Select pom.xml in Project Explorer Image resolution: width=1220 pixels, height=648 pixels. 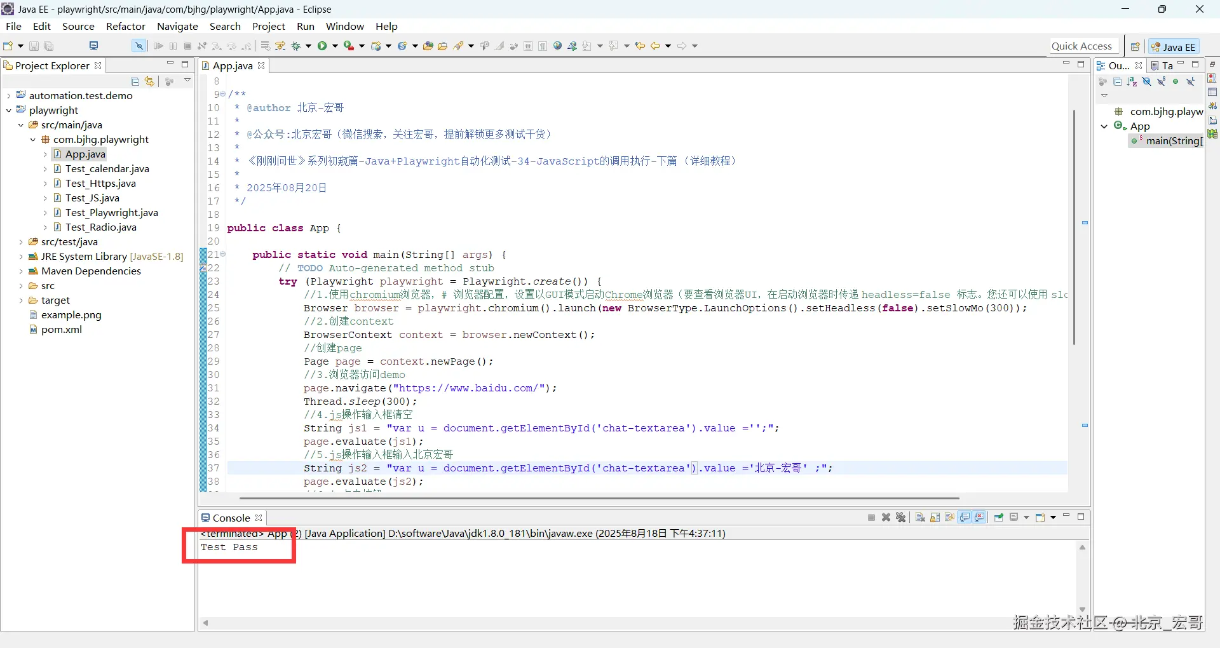pos(62,330)
